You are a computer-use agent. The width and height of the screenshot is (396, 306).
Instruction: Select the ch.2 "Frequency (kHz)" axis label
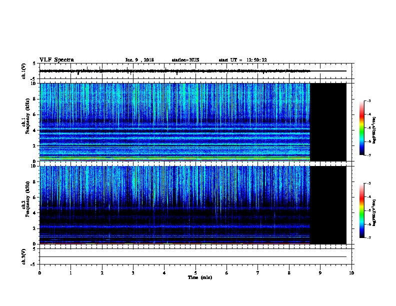coord(28,199)
